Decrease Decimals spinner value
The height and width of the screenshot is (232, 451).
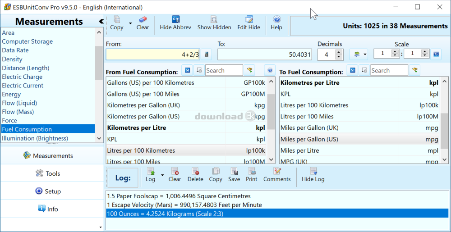tap(339, 57)
